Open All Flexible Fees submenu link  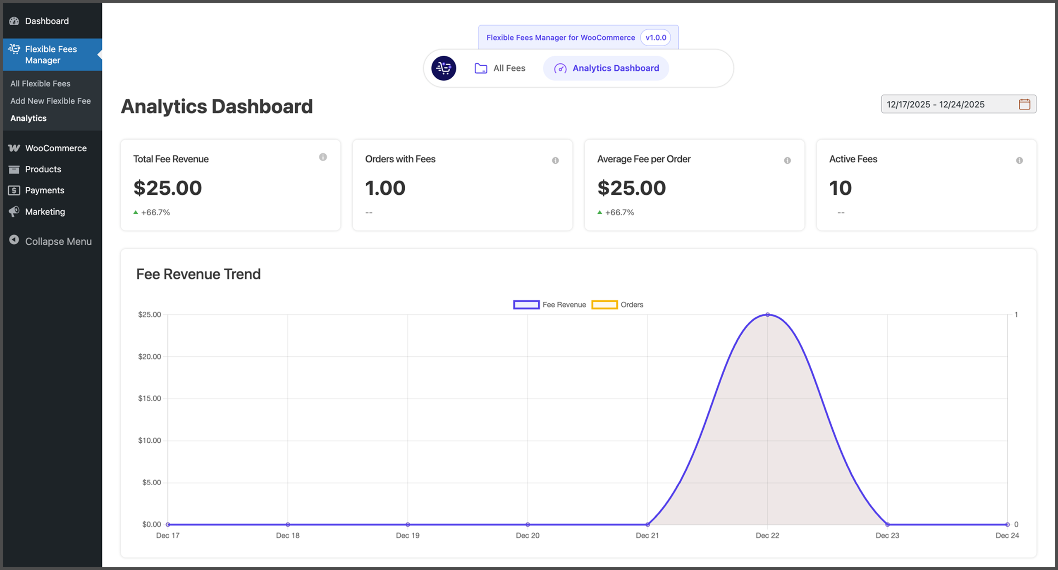click(41, 83)
